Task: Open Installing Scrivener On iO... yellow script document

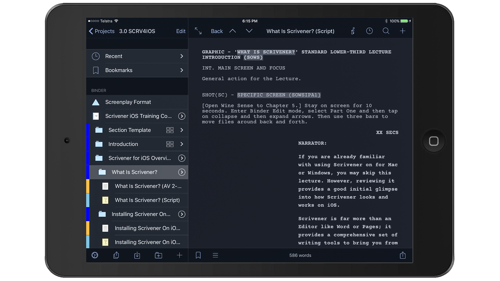Action: tap(137, 242)
